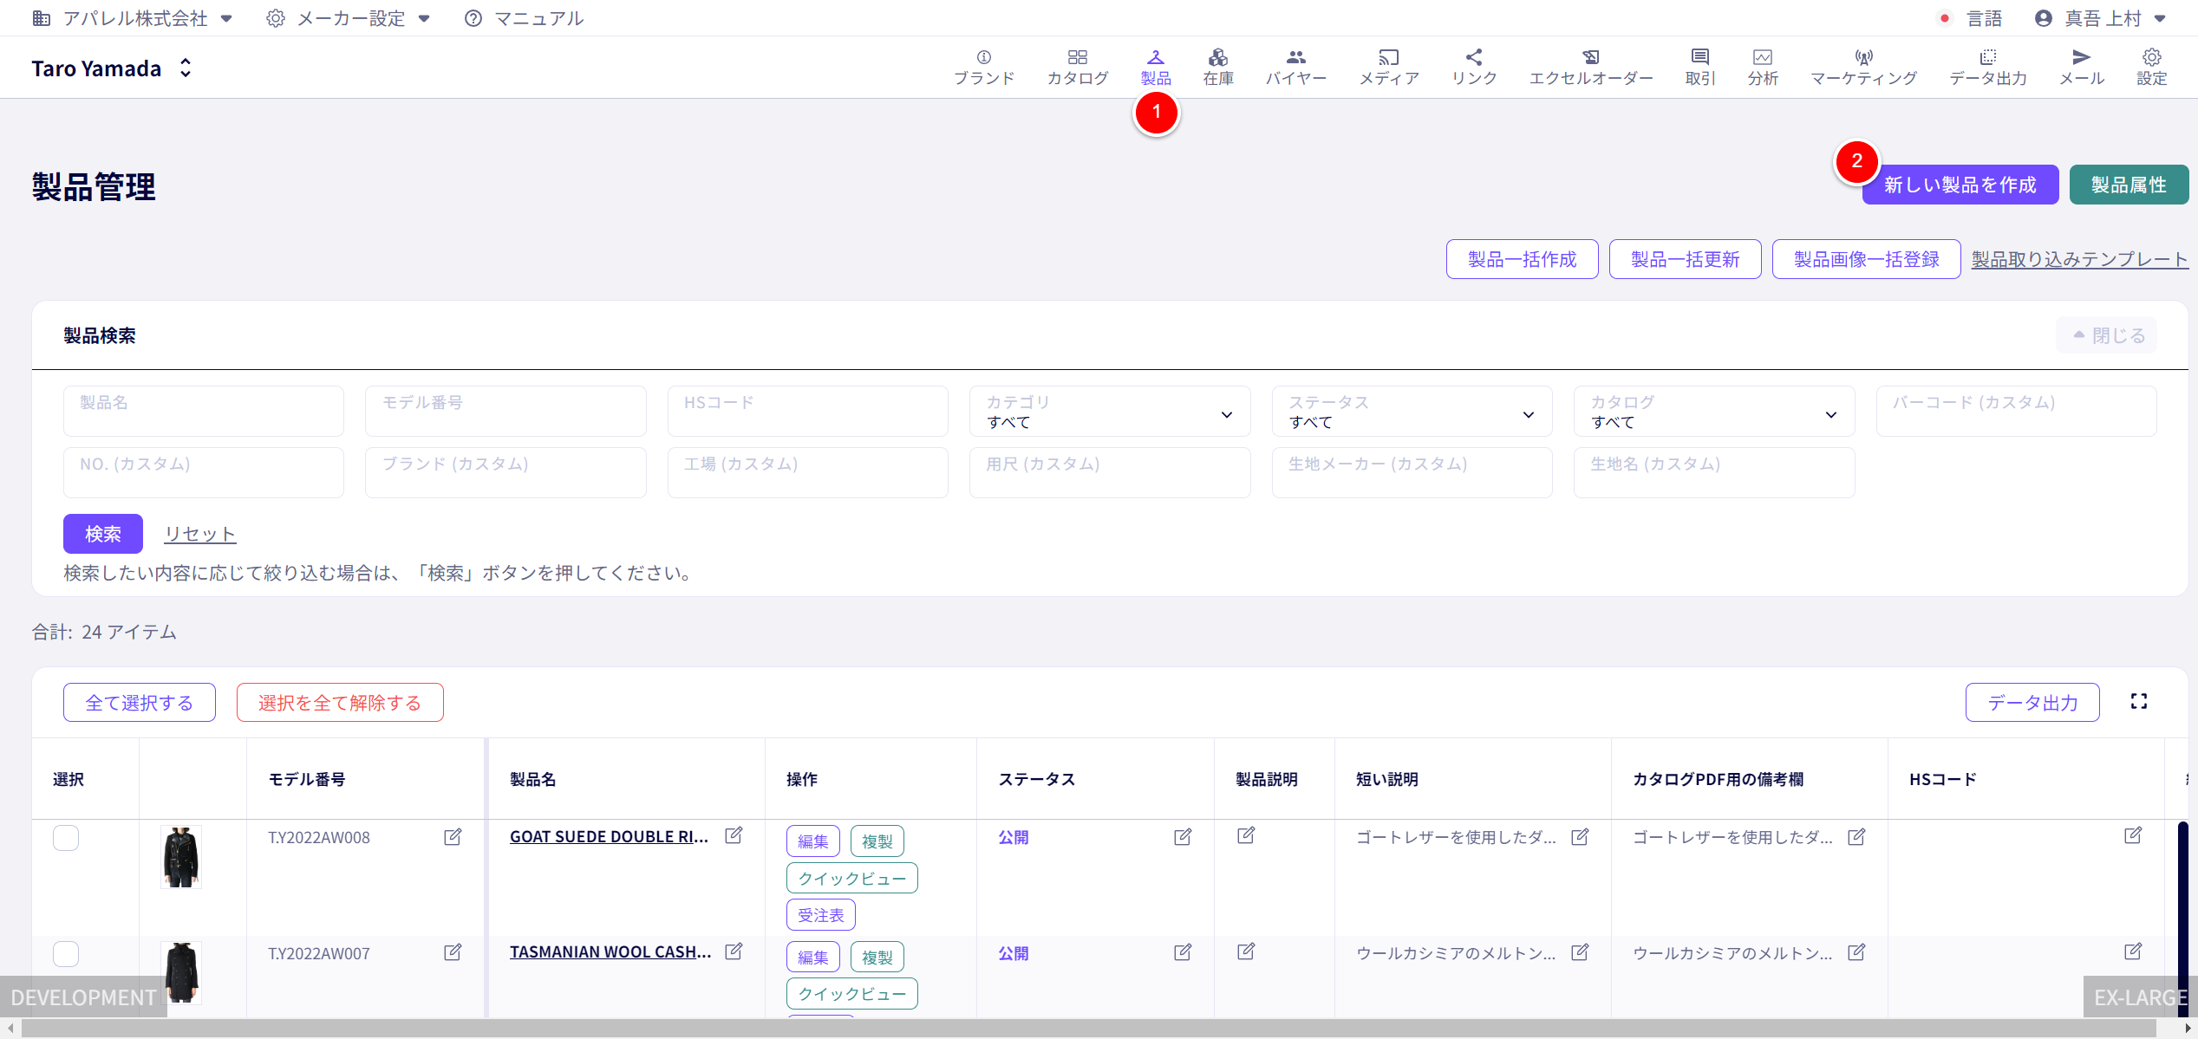The image size is (2198, 1039).
Task: Edit model number T.Y2022AW007 pencil icon
Action: [453, 952]
